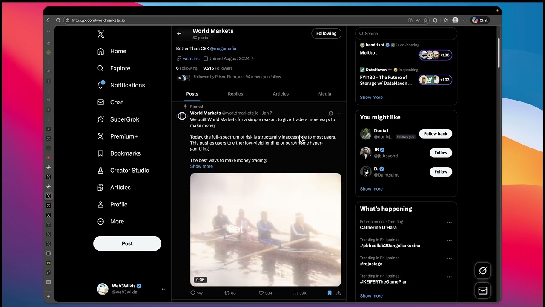Open the wcm.inc website link

(191, 58)
